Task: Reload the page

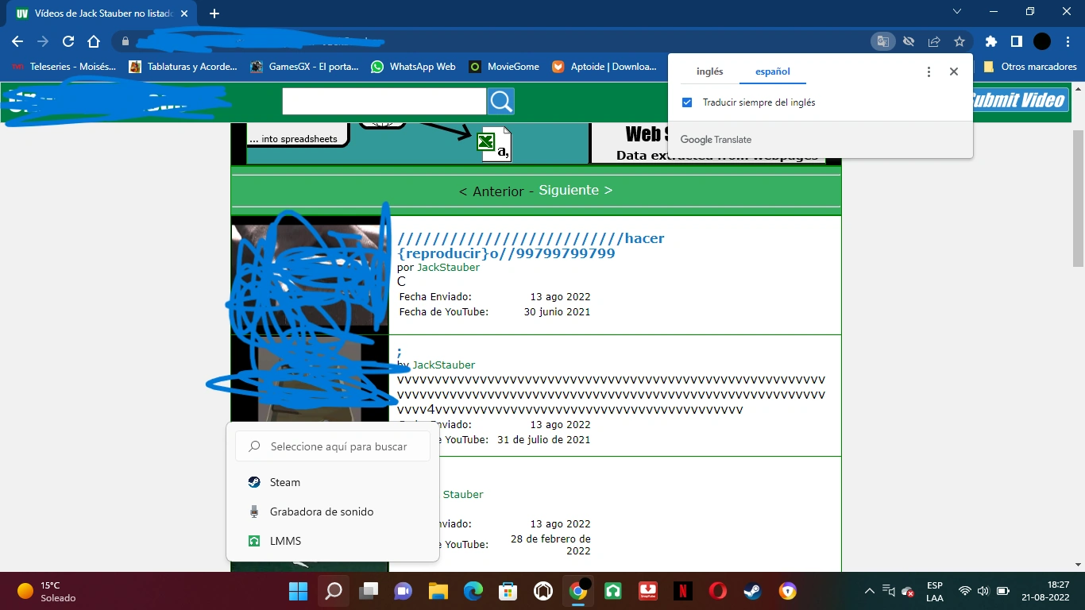Action: point(68,41)
